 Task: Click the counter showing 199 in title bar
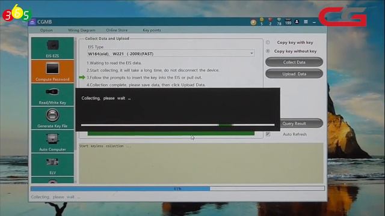(x=288, y=22)
